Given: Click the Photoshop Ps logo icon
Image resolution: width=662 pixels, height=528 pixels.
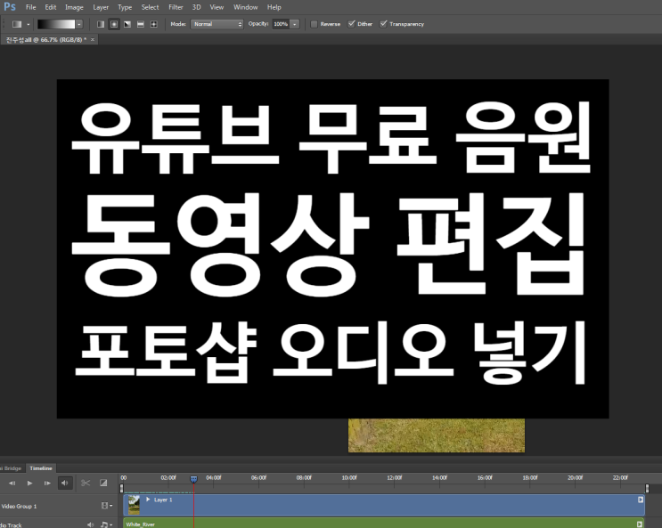Looking at the screenshot, I should (x=10, y=7).
